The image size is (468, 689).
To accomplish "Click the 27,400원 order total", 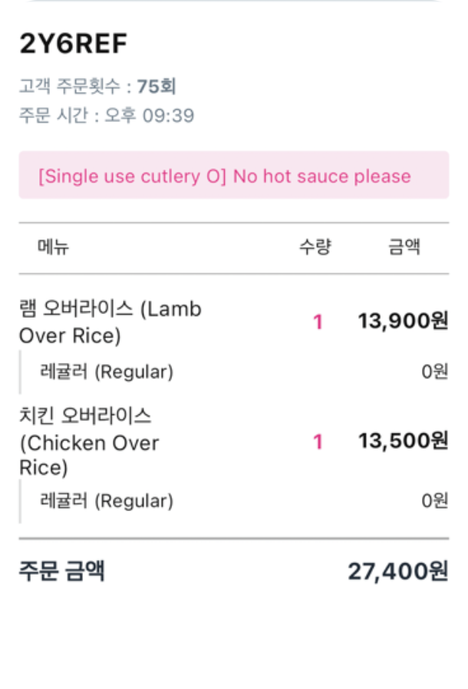I will 397,572.
